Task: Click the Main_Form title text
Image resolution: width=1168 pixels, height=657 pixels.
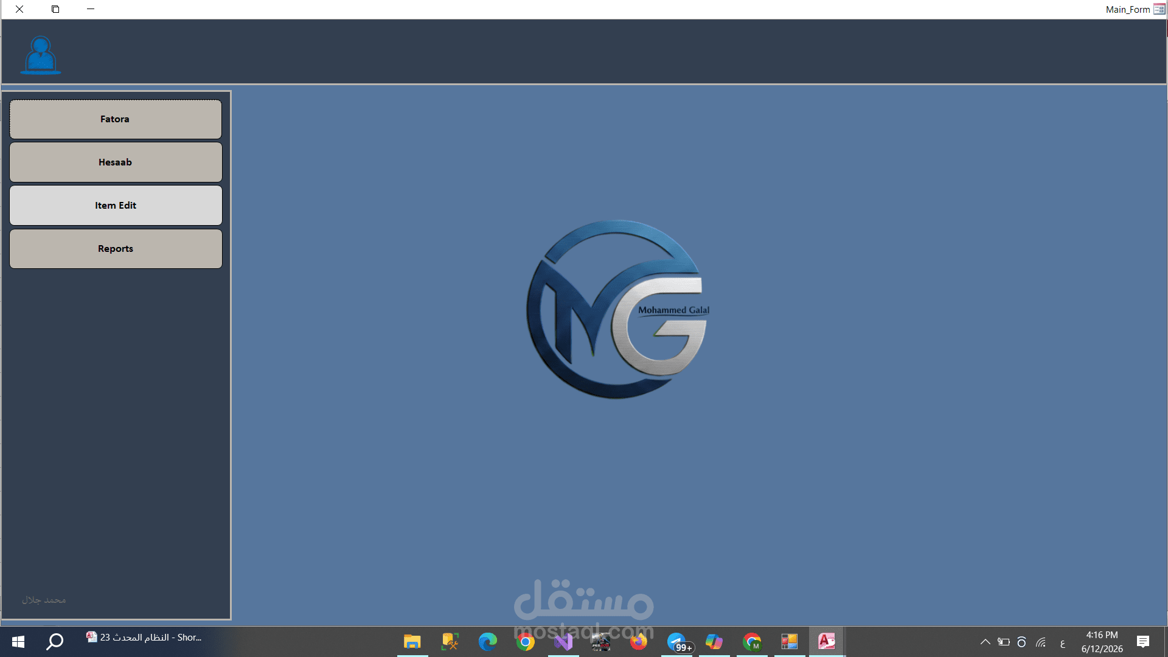Action: pos(1128,9)
